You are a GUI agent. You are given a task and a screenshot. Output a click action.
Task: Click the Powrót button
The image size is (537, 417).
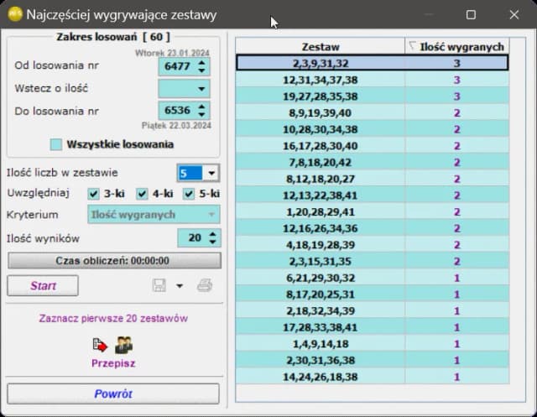tap(113, 394)
